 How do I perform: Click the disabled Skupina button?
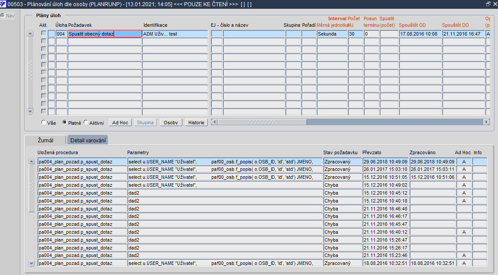point(145,123)
